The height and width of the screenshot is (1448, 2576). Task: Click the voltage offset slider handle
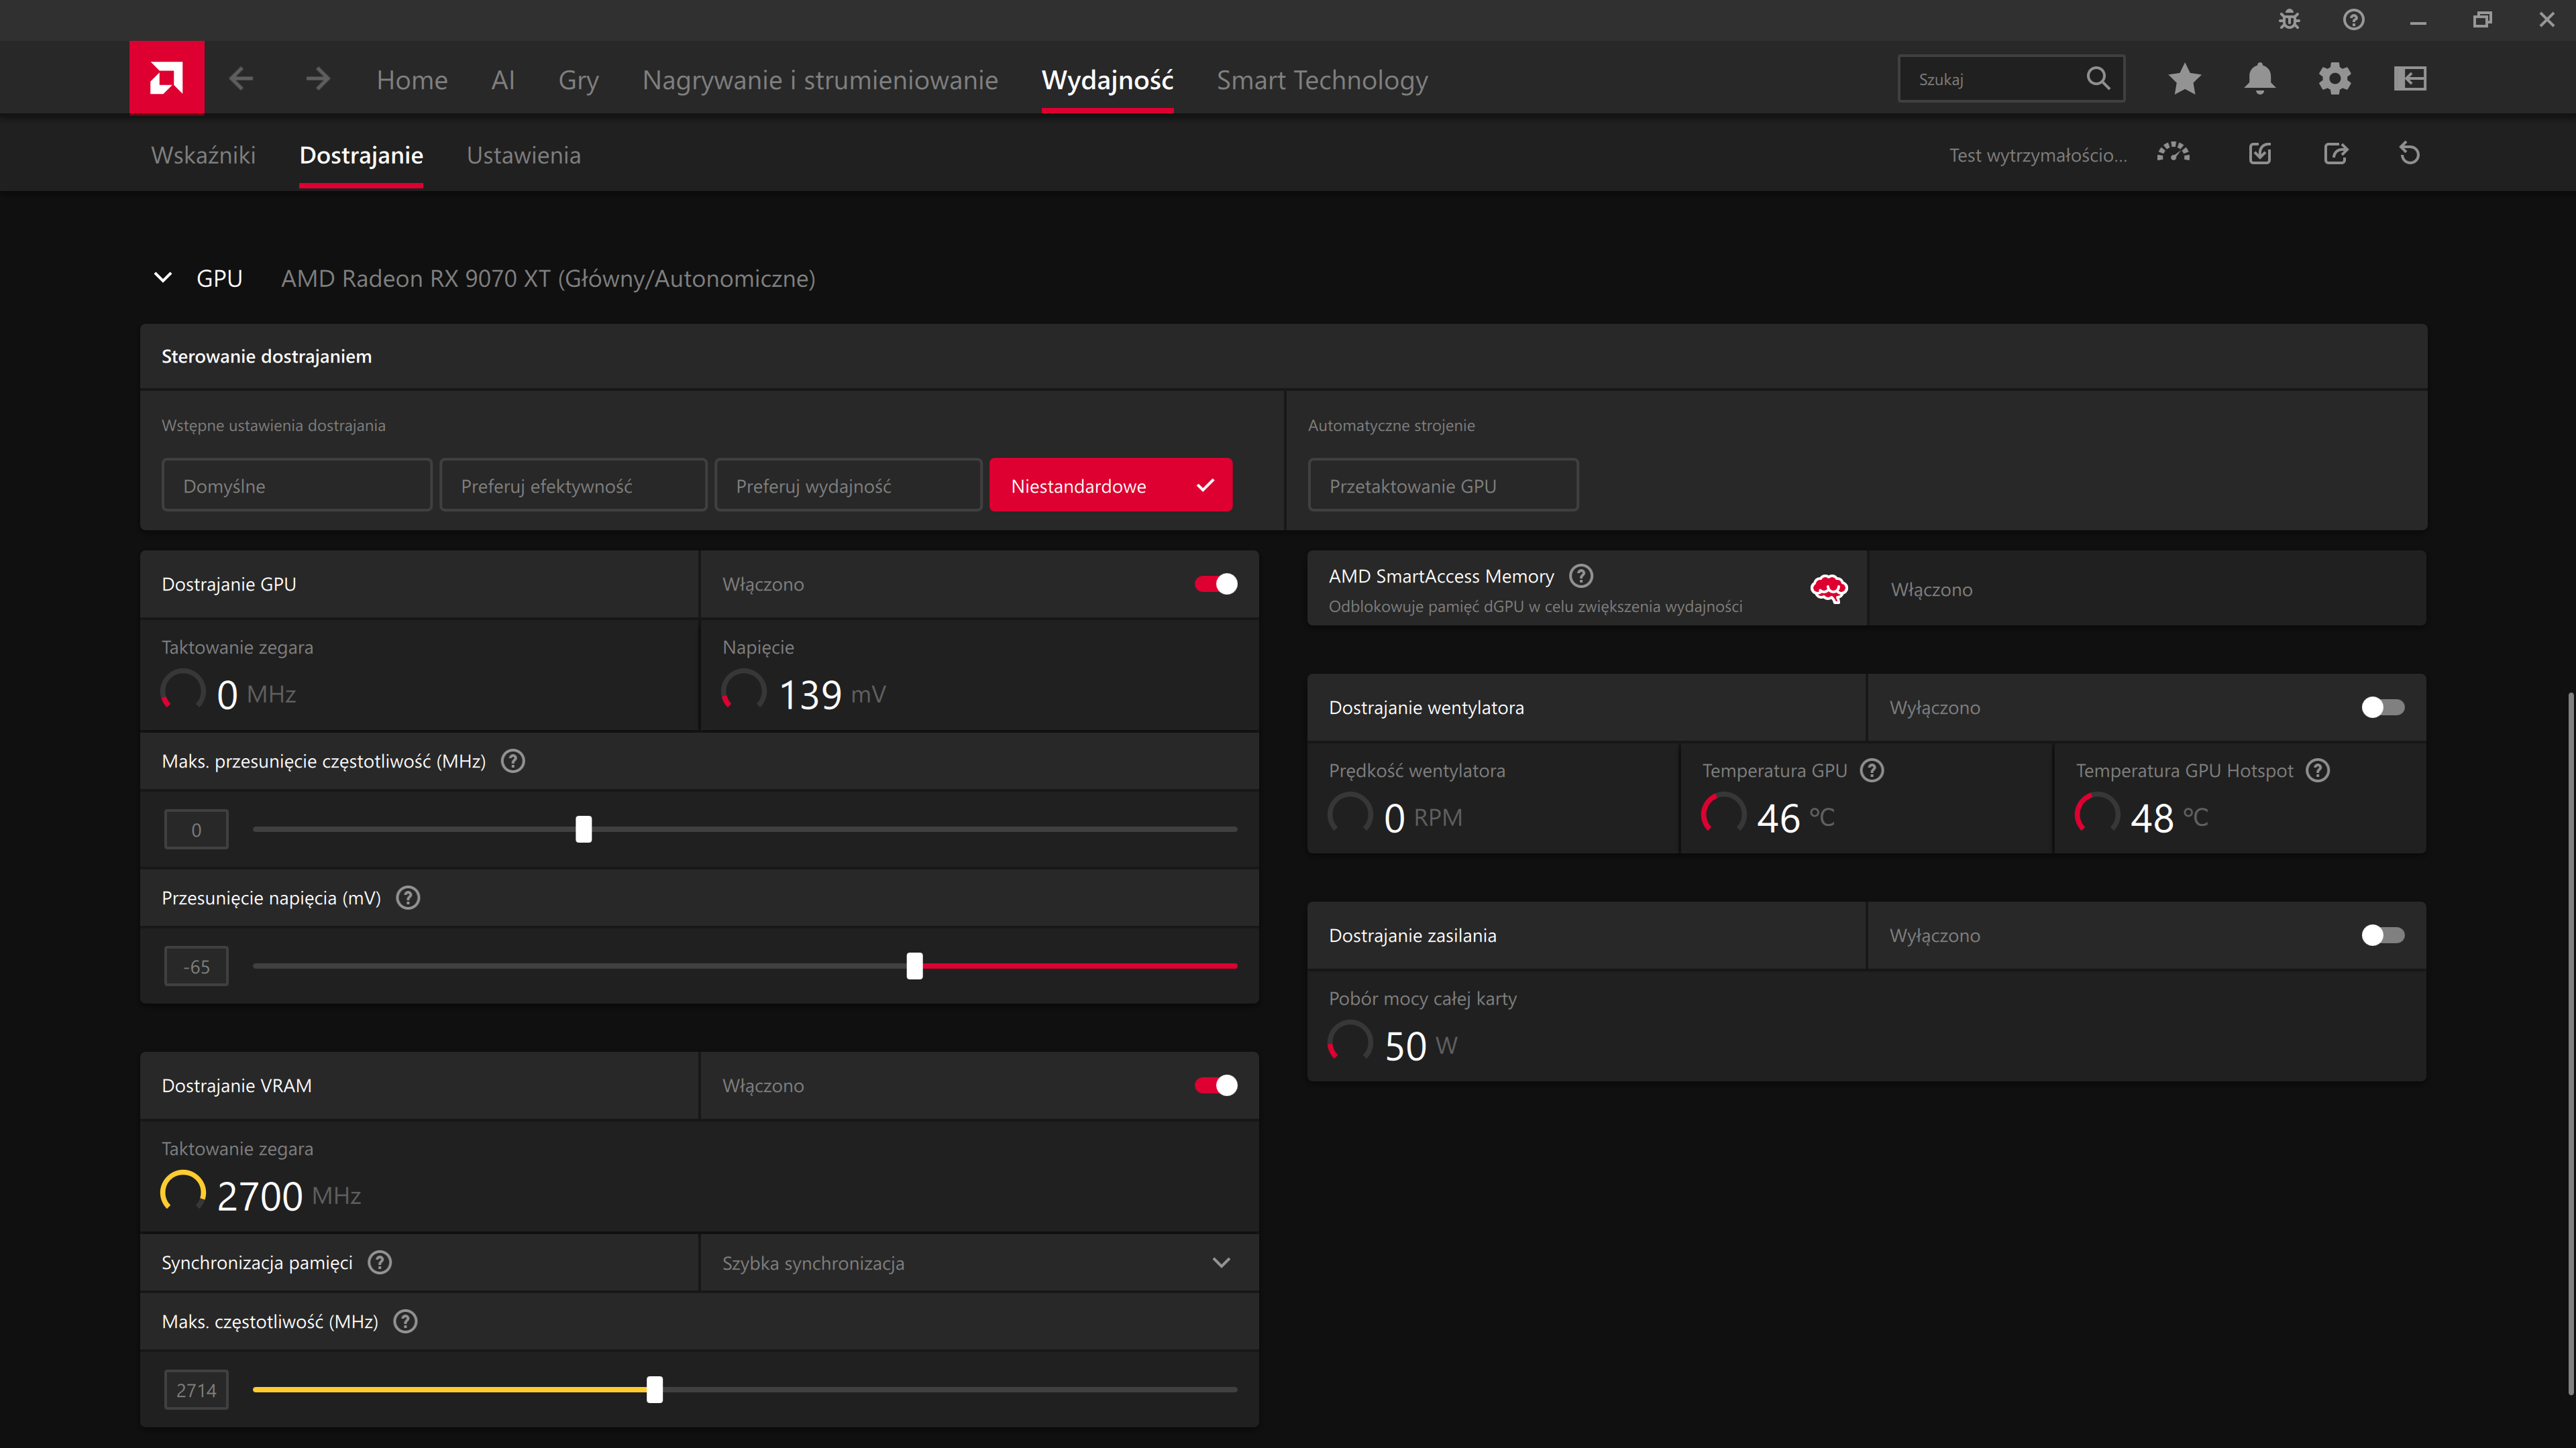point(914,965)
